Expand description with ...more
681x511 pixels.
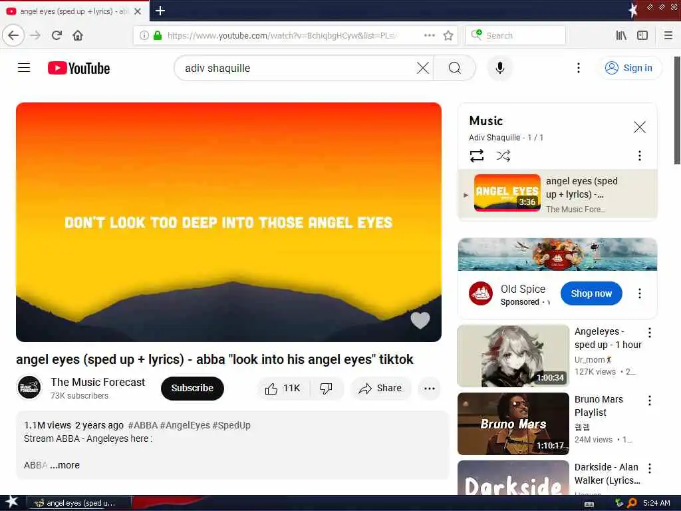(x=65, y=465)
